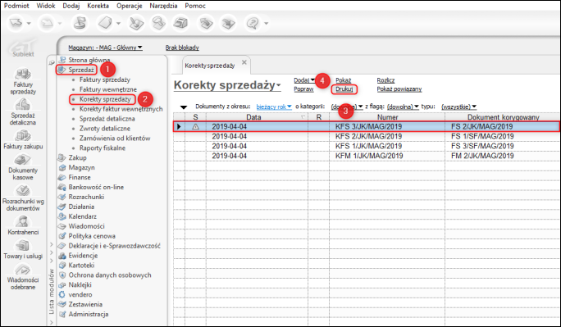Click the printer toolbar icon
This screenshot has width=561, height=327.
click(x=181, y=24)
